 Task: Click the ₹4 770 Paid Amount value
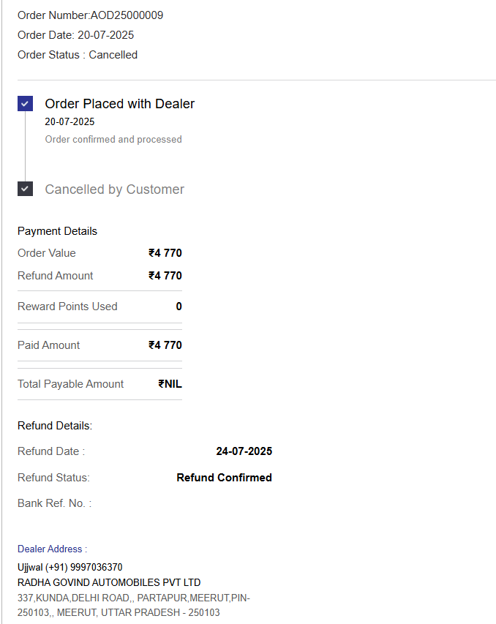[165, 345]
